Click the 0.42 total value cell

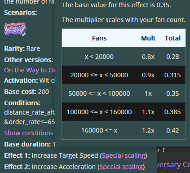172,130
